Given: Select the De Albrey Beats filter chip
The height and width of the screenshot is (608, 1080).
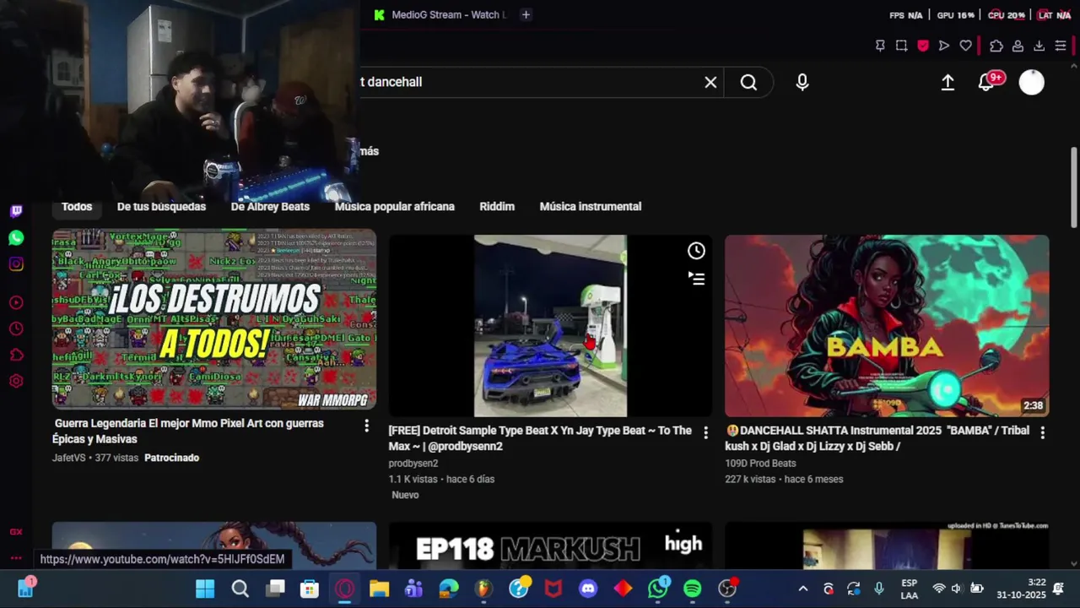Looking at the screenshot, I should pyautogui.click(x=270, y=206).
